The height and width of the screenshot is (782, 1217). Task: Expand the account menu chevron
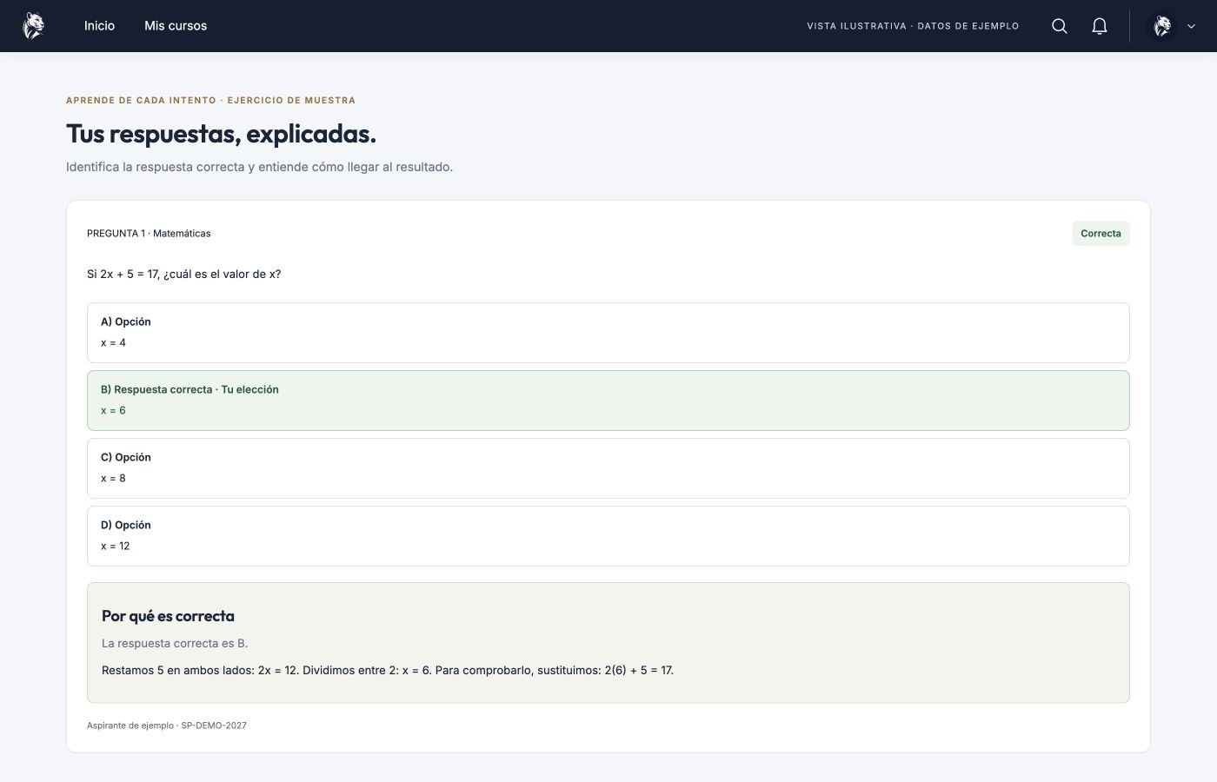click(x=1191, y=26)
